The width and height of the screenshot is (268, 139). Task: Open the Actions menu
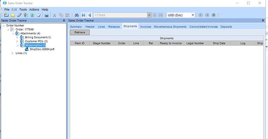coord(34,10)
